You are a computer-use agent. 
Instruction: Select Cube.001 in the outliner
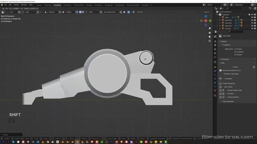[228, 20]
